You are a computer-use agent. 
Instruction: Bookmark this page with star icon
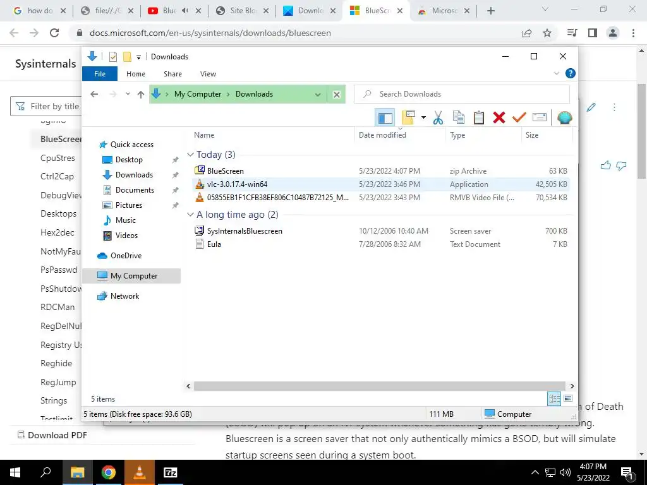coord(547,33)
